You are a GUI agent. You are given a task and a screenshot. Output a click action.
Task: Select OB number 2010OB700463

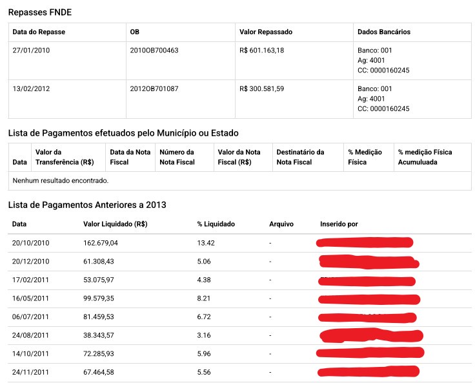pos(154,50)
